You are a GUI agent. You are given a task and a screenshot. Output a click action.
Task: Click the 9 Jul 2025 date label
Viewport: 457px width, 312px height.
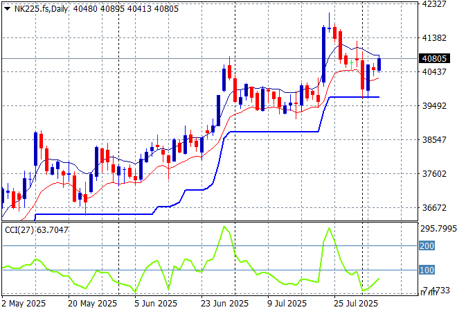click(287, 304)
